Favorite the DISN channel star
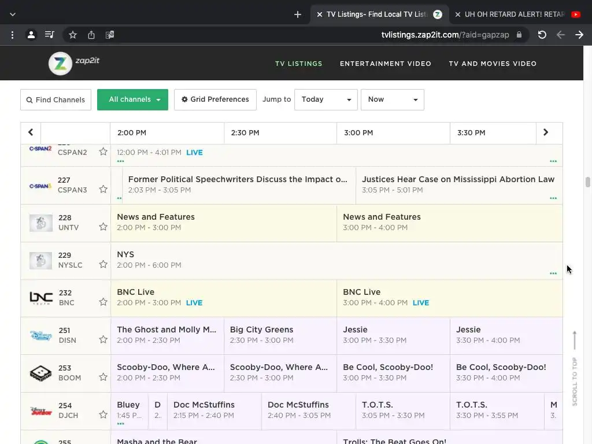The image size is (592, 444). click(x=103, y=339)
